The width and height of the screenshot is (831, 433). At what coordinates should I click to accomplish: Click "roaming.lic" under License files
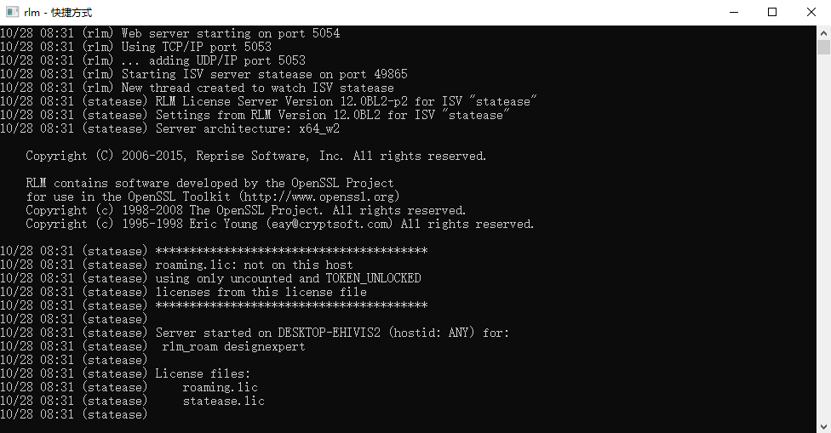tap(220, 388)
